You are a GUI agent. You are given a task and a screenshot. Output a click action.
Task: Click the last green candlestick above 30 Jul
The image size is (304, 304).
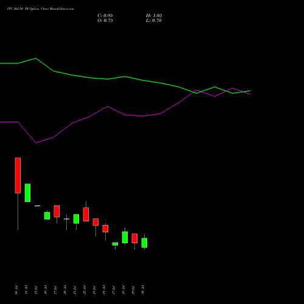pyautogui.click(x=144, y=243)
